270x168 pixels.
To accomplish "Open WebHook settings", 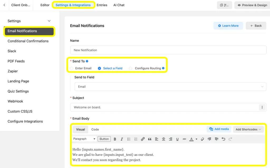I will tap(15, 101).
